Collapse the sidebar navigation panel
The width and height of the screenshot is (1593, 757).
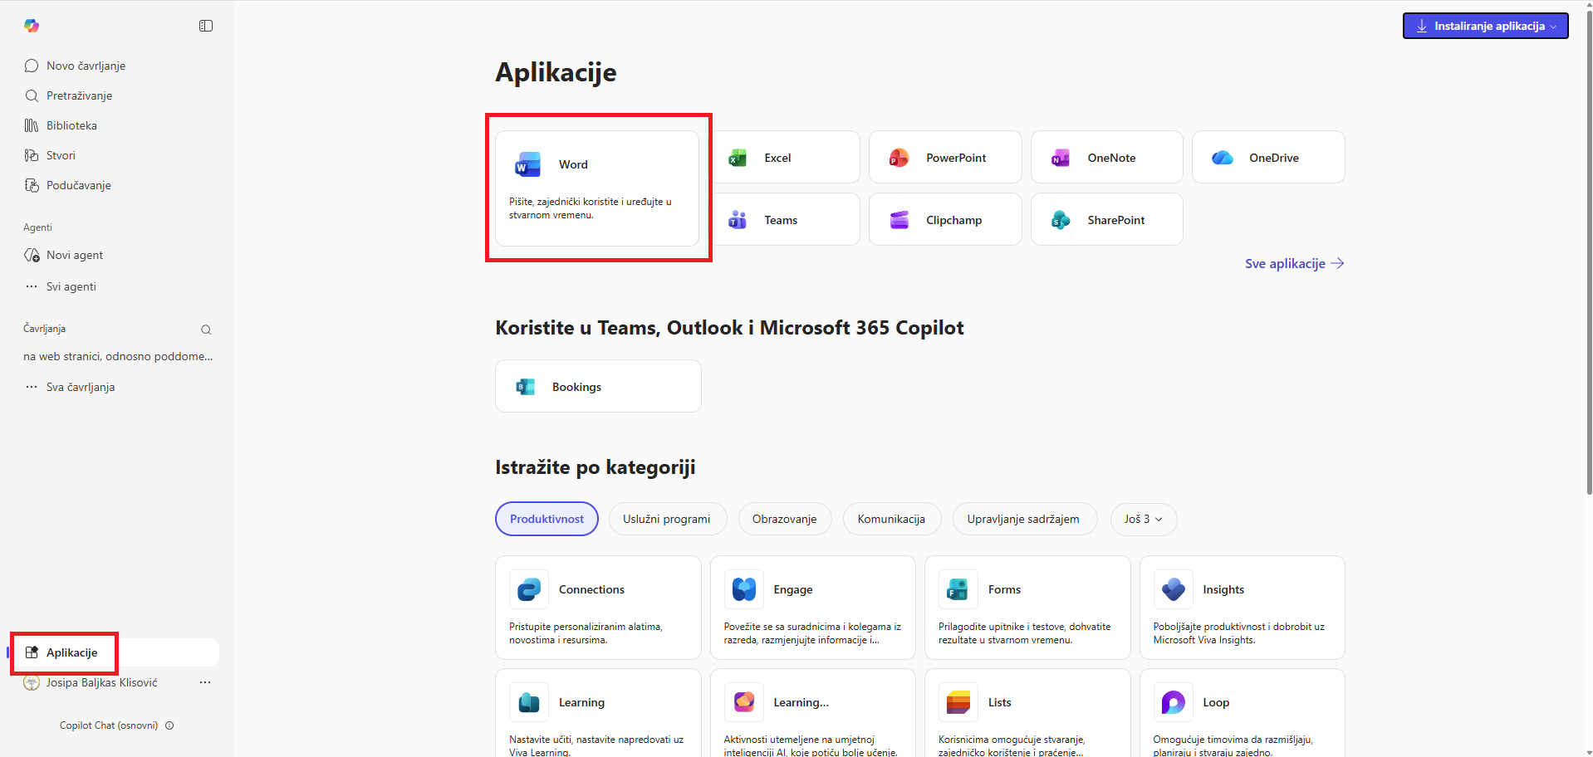click(206, 26)
